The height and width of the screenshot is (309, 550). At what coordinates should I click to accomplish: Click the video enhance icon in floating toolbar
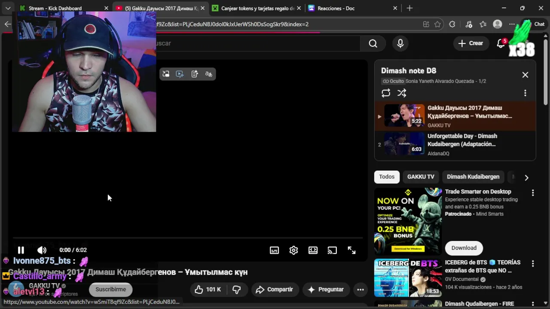pyautogui.click(x=180, y=74)
